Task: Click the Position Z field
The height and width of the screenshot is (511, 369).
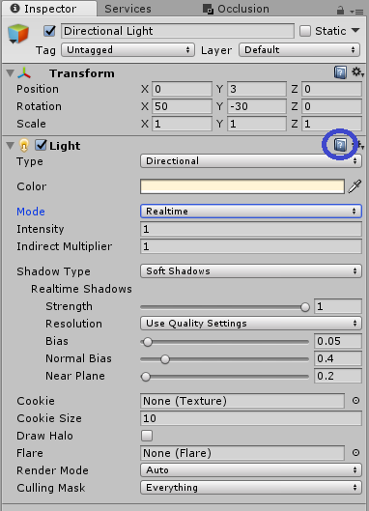Action: click(x=332, y=89)
